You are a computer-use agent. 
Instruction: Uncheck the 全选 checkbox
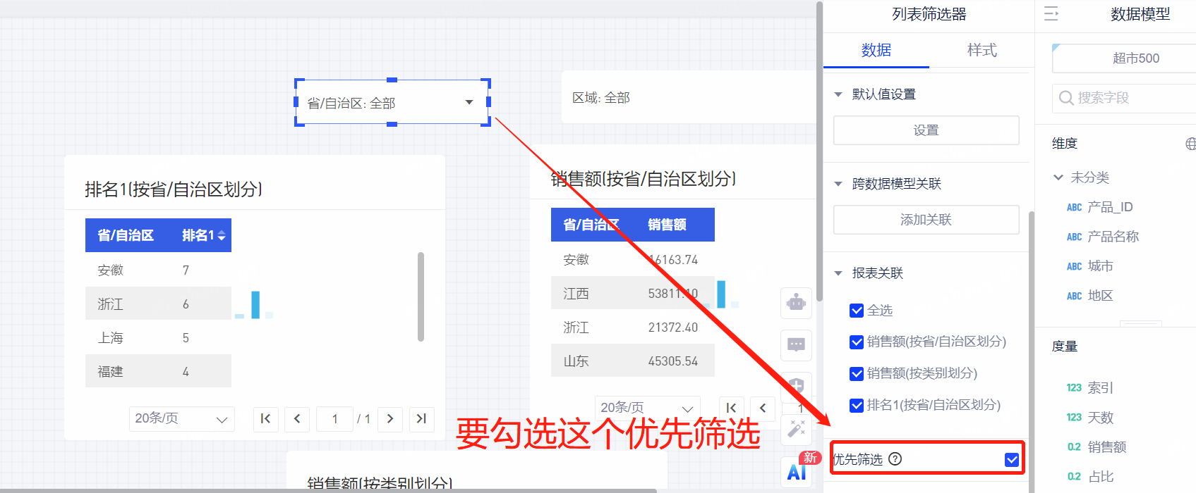[x=857, y=311]
